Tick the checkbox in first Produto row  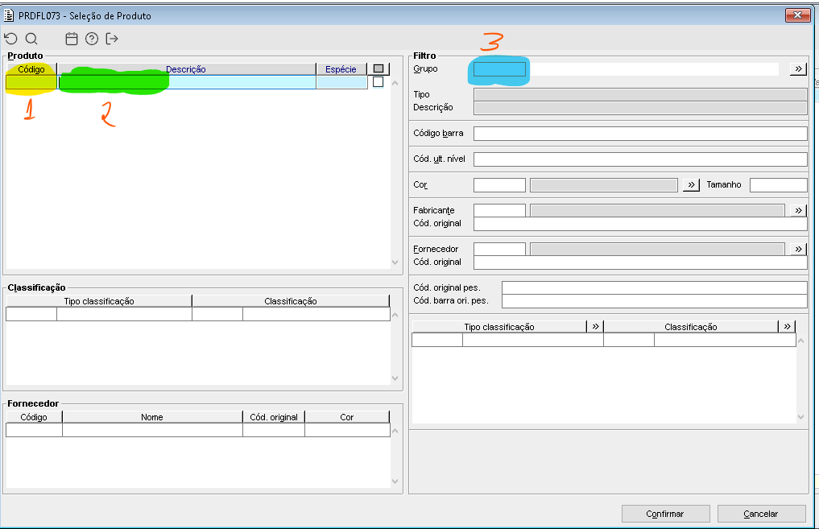click(x=378, y=82)
